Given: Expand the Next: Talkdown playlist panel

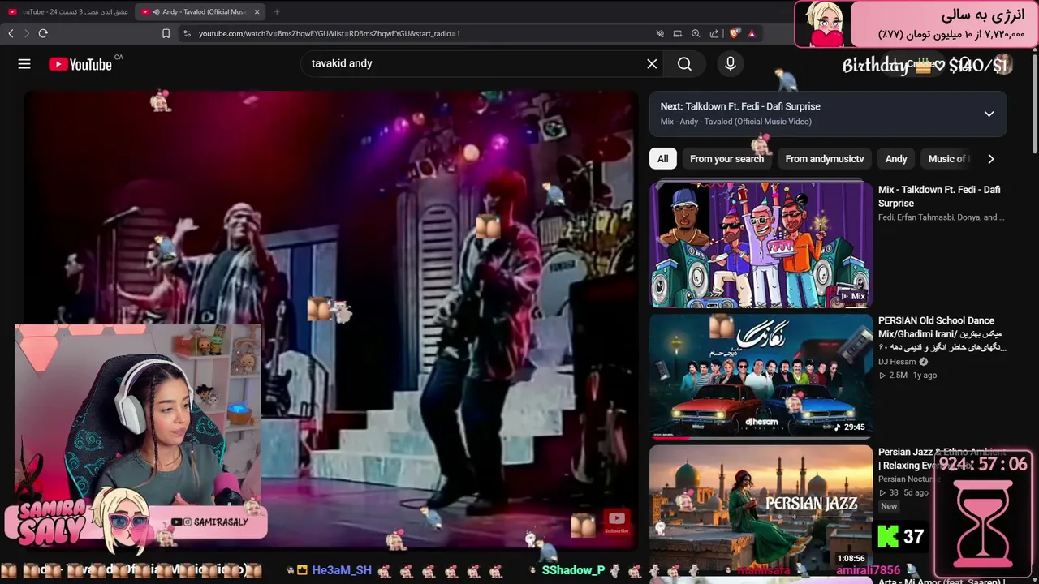Looking at the screenshot, I should tap(989, 114).
